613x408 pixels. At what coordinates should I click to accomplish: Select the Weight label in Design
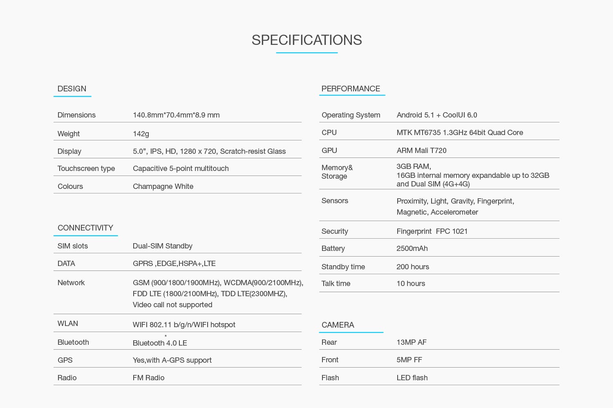[69, 134]
